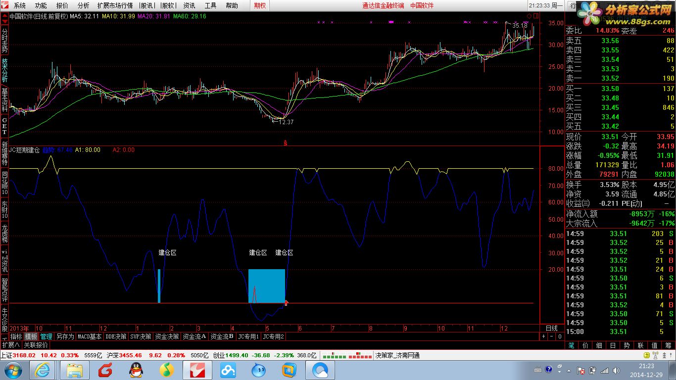676x380 pixels.
Task: Open the blue cloud Q browser taskbar icon
Action: coord(320,370)
